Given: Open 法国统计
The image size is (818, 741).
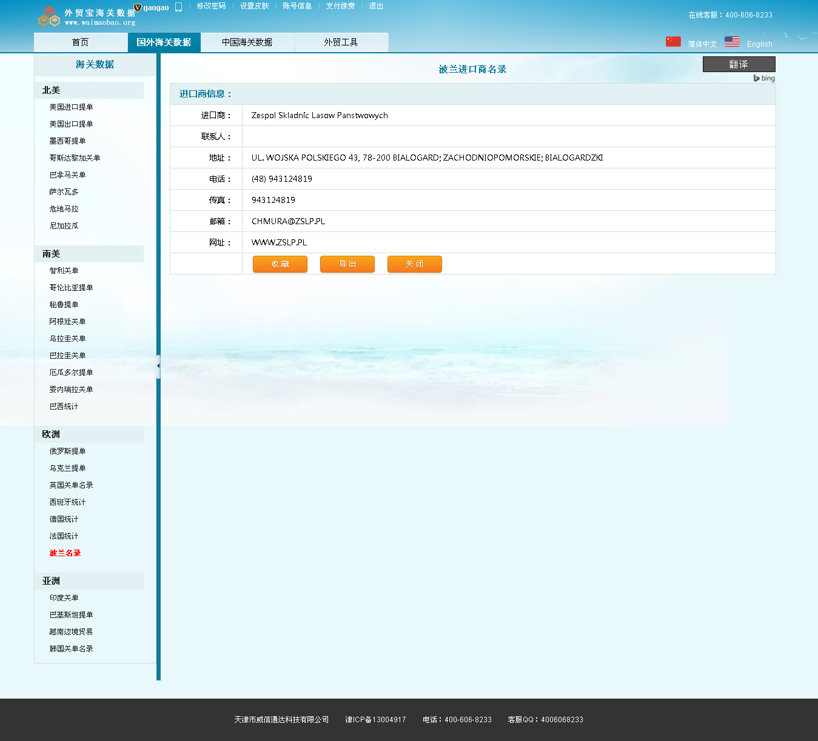Looking at the screenshot, I should (64, 536).
